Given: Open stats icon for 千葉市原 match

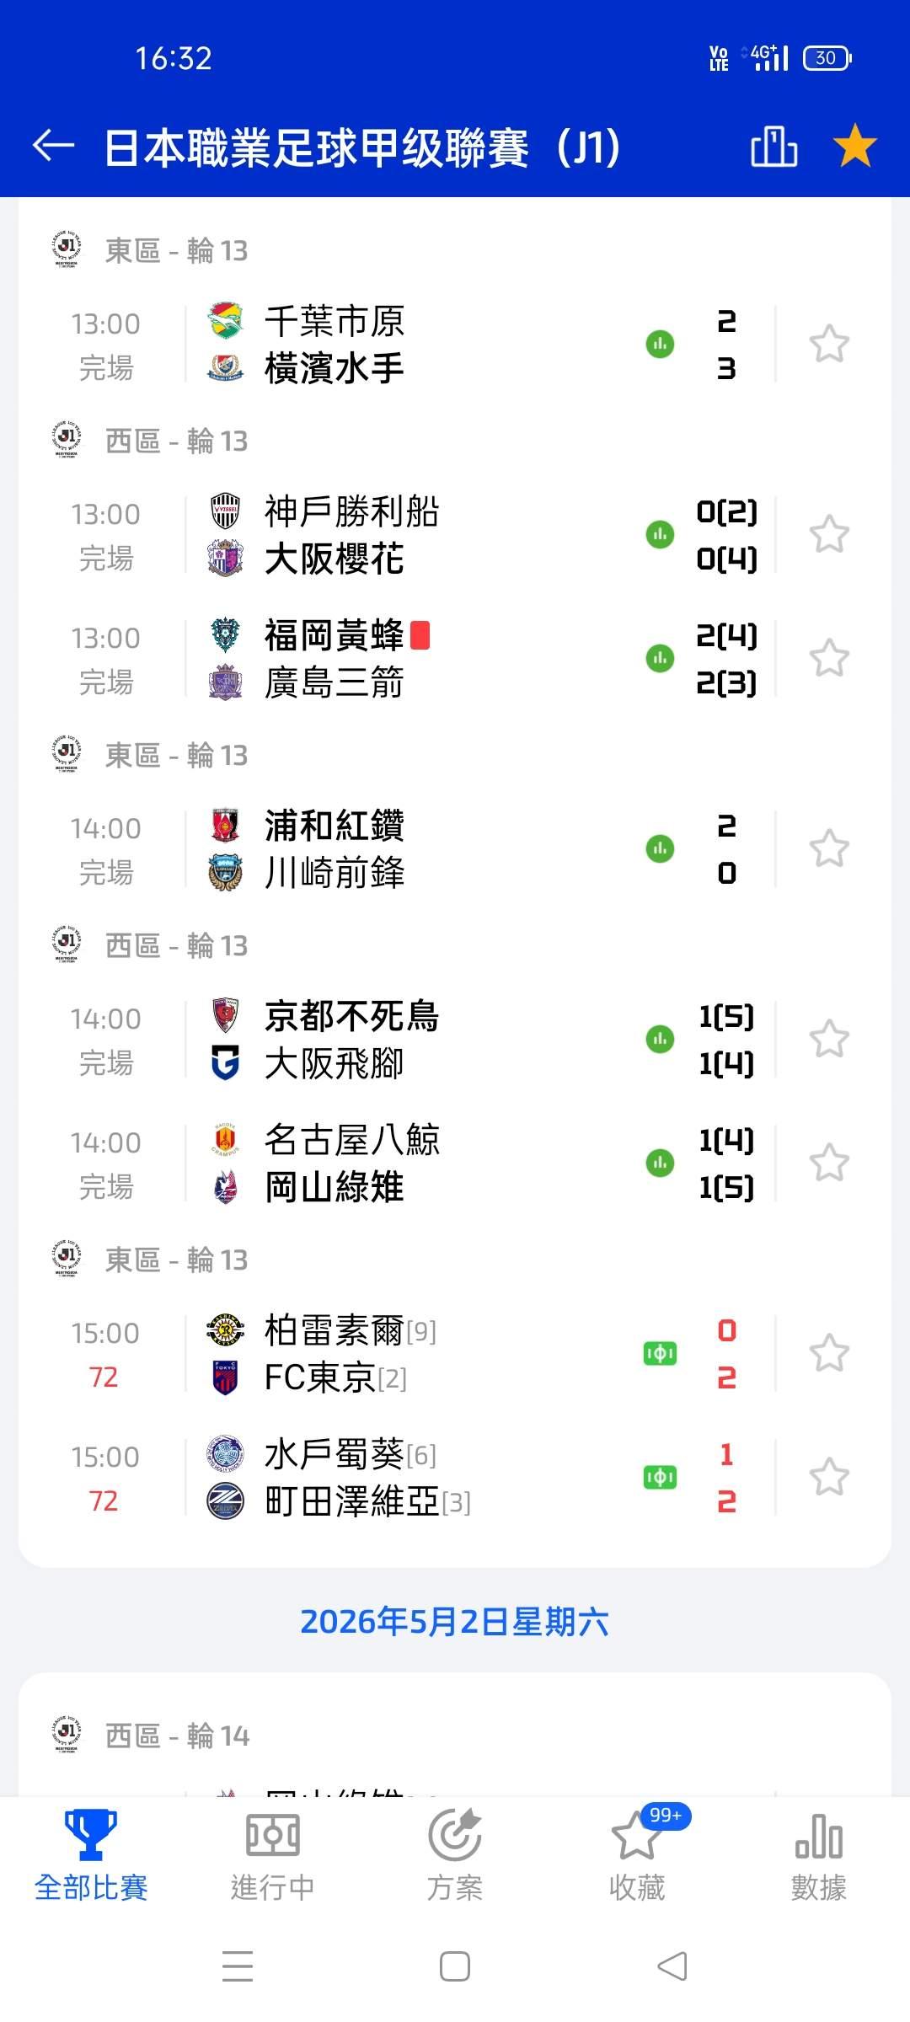Looking at the screenshot, I should [660, 345].
